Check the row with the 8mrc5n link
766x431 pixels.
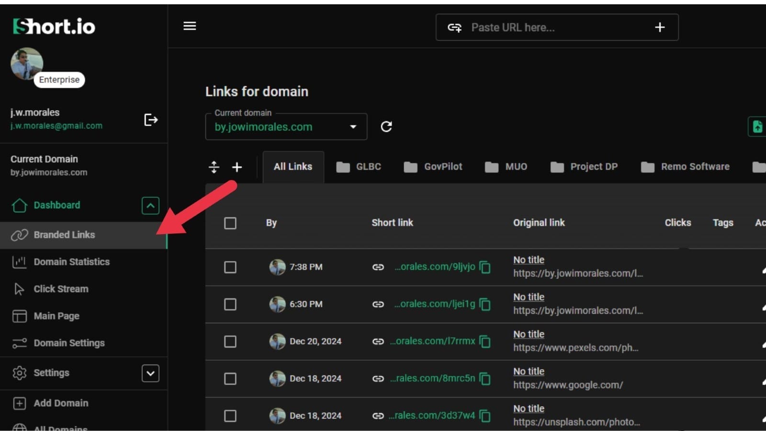(230, 379)
